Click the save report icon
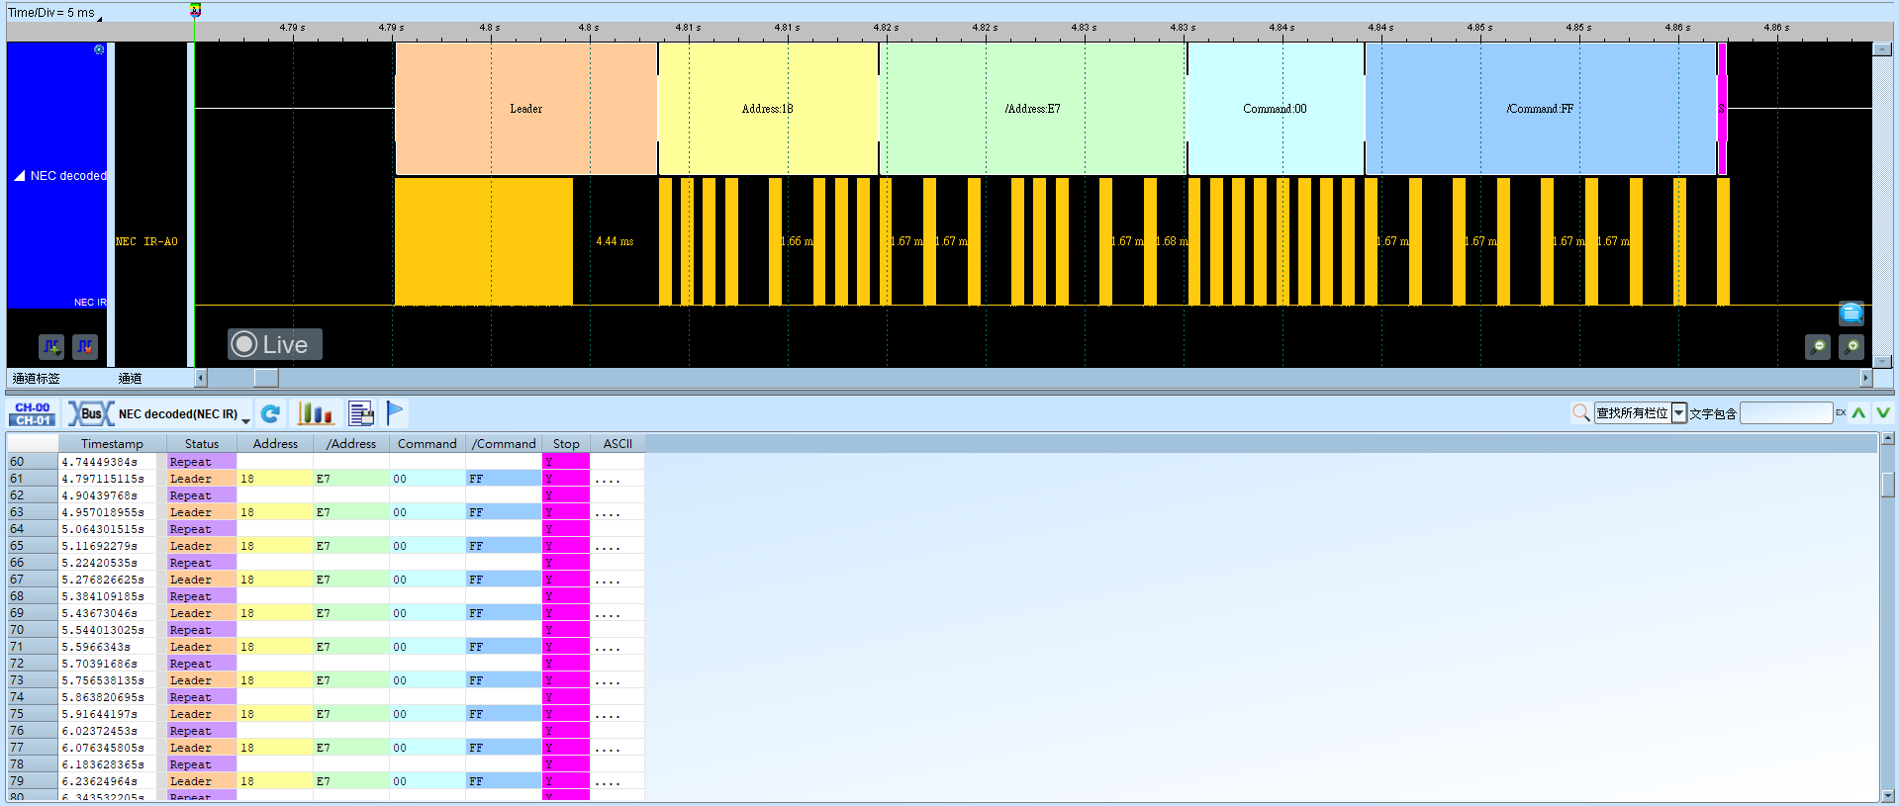Screen dimensions: 1899x806 pyautogui.click(x=361, y=413)
